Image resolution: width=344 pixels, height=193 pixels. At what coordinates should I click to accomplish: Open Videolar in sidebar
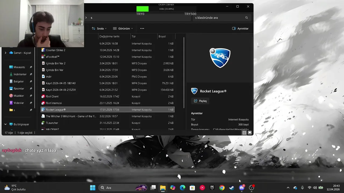[x=19, y=103]
